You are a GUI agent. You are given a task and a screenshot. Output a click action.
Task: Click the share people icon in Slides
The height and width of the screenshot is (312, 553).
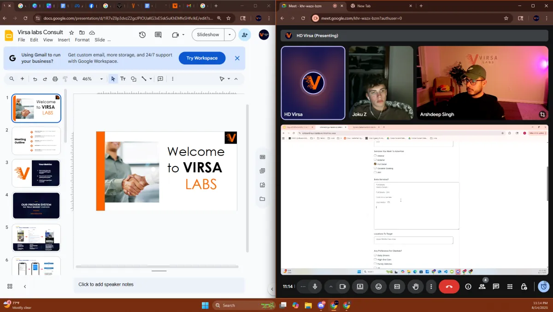point(244,35)
